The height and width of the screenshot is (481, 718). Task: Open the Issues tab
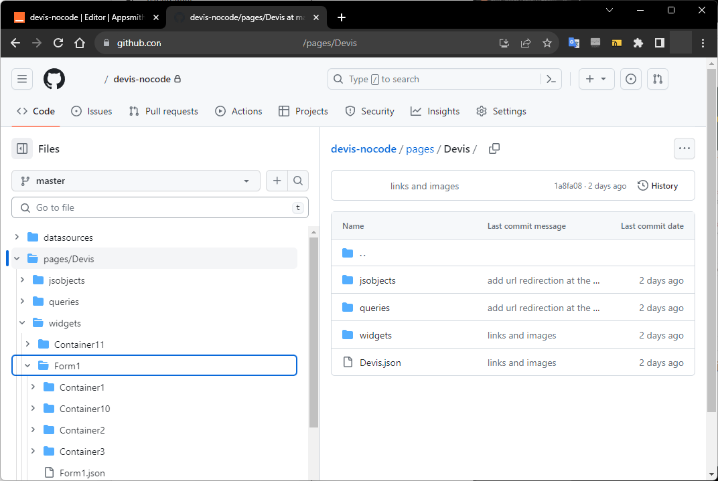92,111
